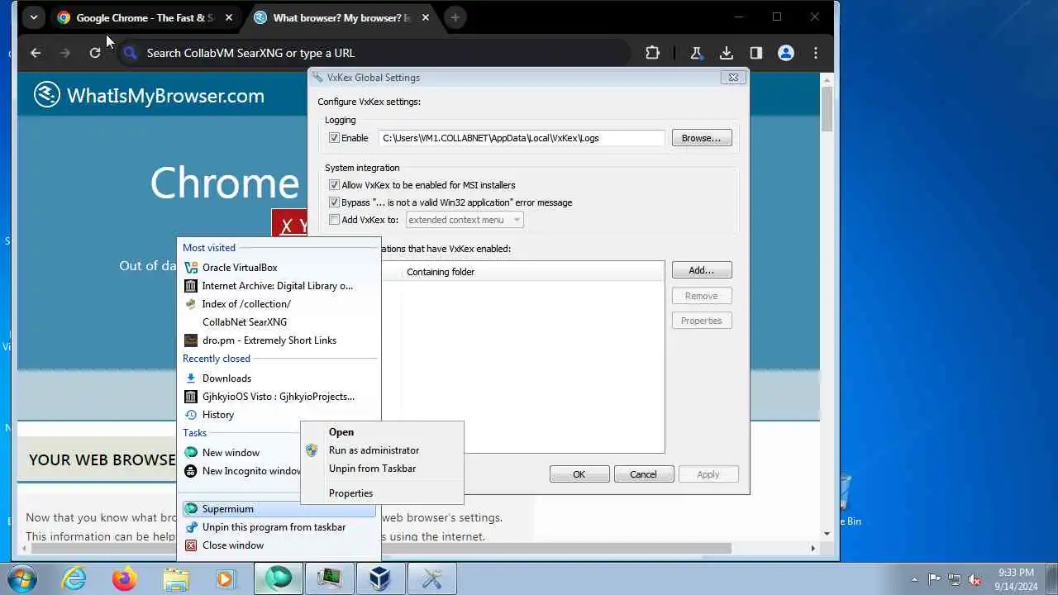Open the browser profile avatar
1058x595 pixels.
coord(786,53)
